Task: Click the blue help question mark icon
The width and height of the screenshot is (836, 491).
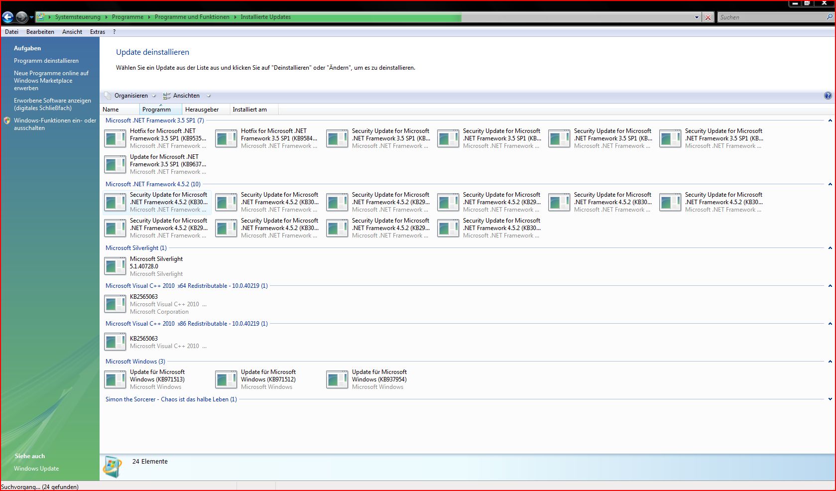Action: [828, 96]
